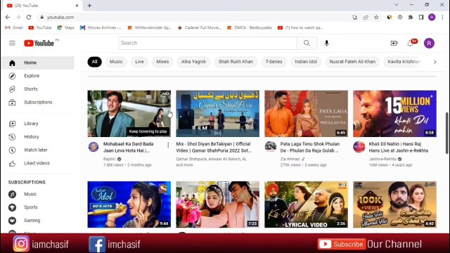This screenshot has height=253, width=450.
Task: Open the Gmail bookmark
Action: (14, 27)
